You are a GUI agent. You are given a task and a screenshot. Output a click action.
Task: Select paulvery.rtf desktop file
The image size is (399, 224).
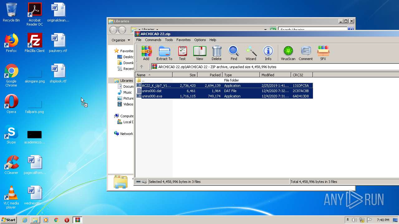pos(58,43)
